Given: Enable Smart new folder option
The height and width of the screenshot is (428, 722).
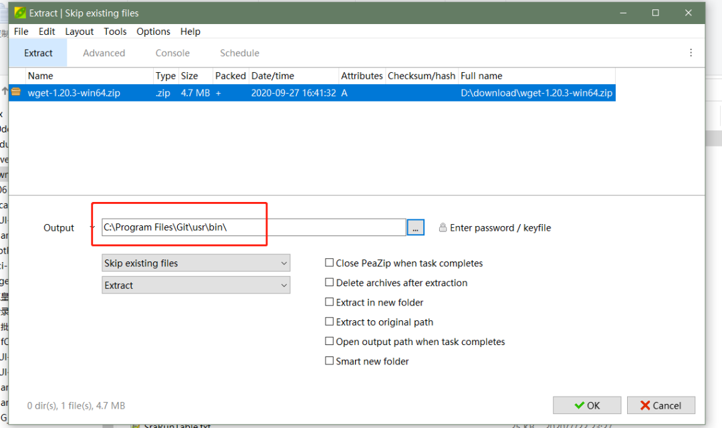Looking at the screenshot, I should pos(330,361).
